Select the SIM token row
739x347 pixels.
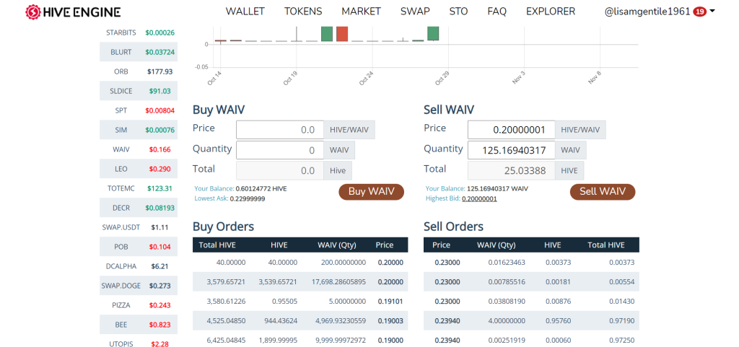click(x=139, y=130)
